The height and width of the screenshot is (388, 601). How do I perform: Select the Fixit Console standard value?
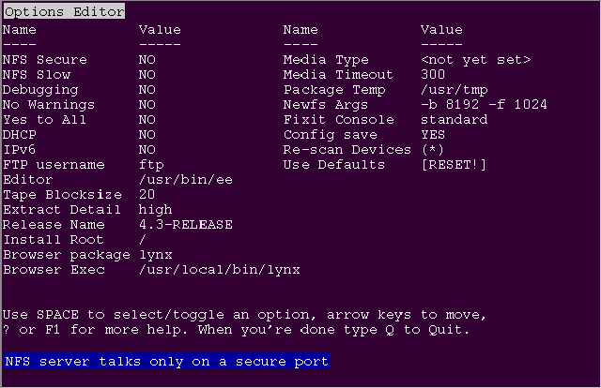[x=455, y=120]
